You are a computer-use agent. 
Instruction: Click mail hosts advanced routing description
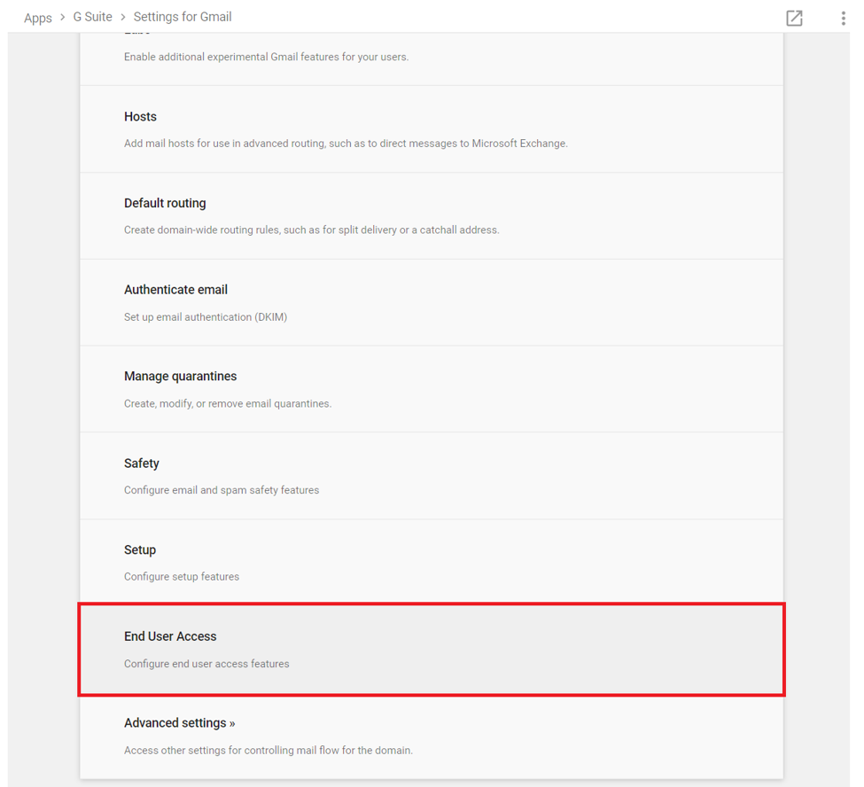point(346,144)
